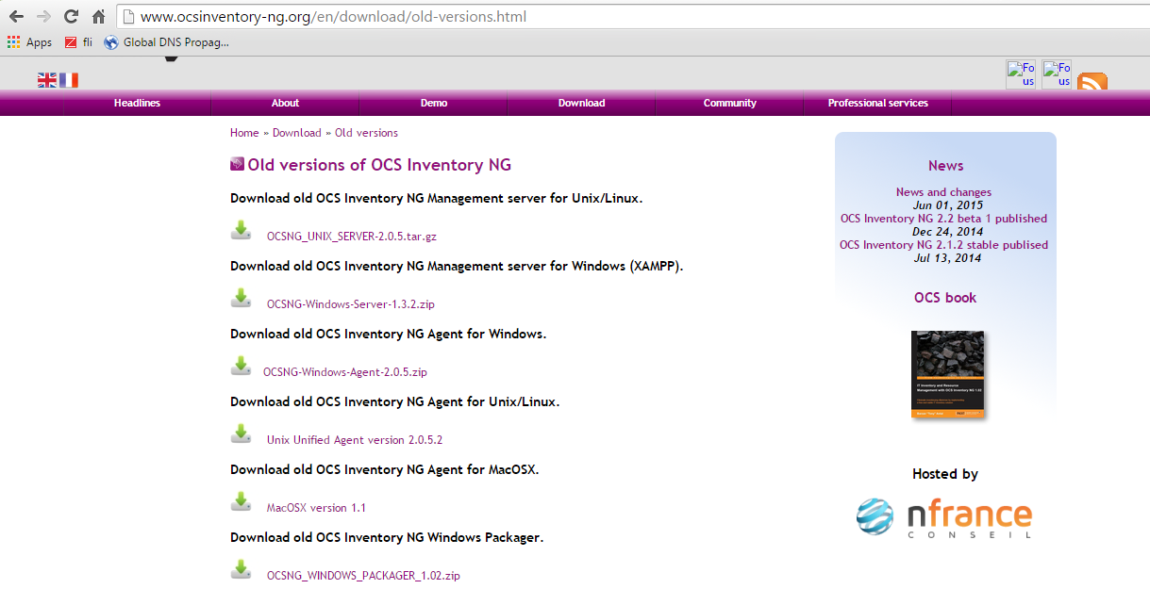Open the OCS book cover thumbnail

[947, 375]
